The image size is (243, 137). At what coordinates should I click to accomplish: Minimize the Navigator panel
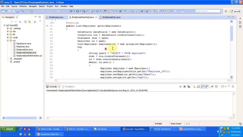[x=35, y=17]
